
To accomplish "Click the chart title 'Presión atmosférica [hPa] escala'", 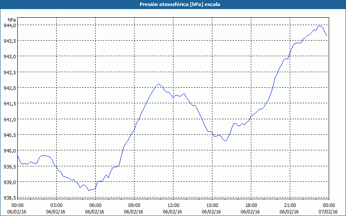I will pos(179,4).
